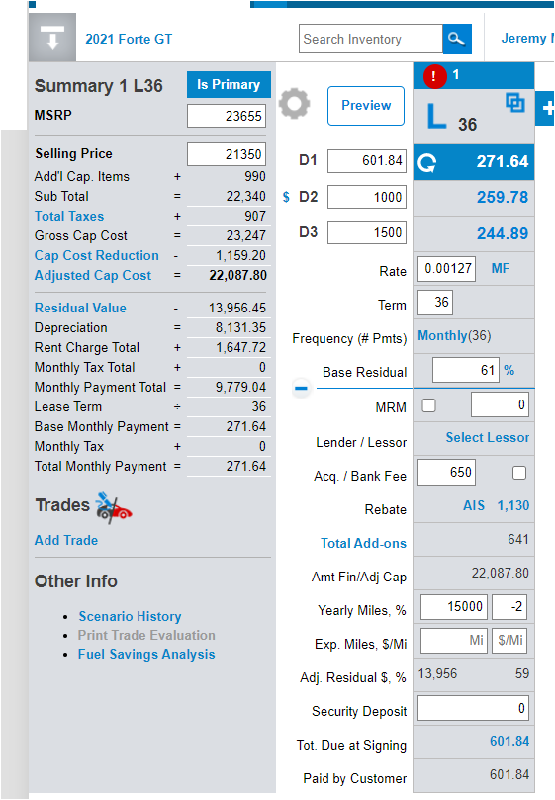Click the refresh icon next to 271.64

[x=426, y=163]
